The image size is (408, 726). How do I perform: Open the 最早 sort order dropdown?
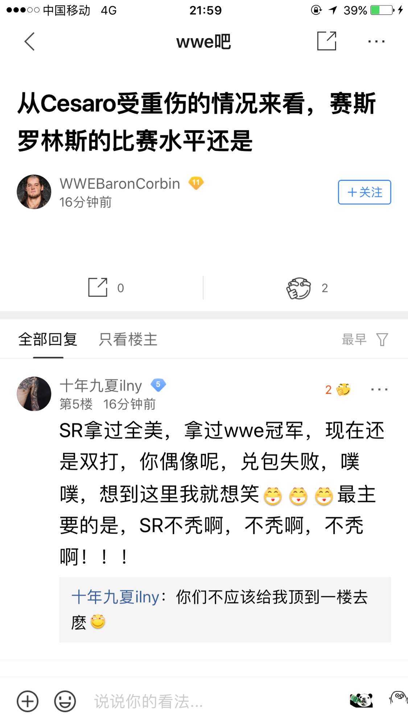[x=354, y=340]
